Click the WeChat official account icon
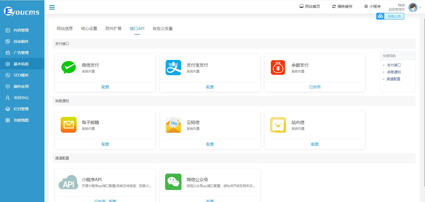Image resolution: width=425 pixels, height=202 pixels. click(x=173, y=182)
